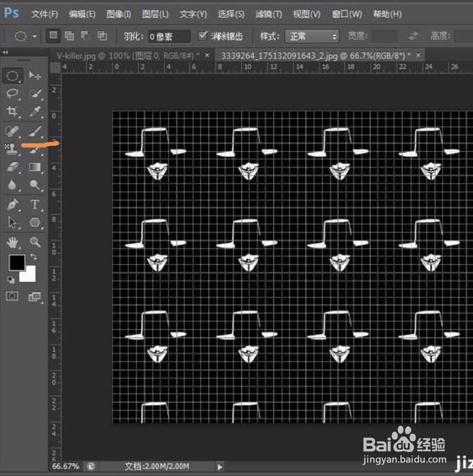Screen dimensions: 473x476
Task: Select the Brush tool
Action: coord(35,131)
